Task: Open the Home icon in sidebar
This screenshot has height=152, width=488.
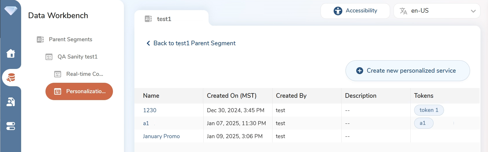Action: coord(11,53)
